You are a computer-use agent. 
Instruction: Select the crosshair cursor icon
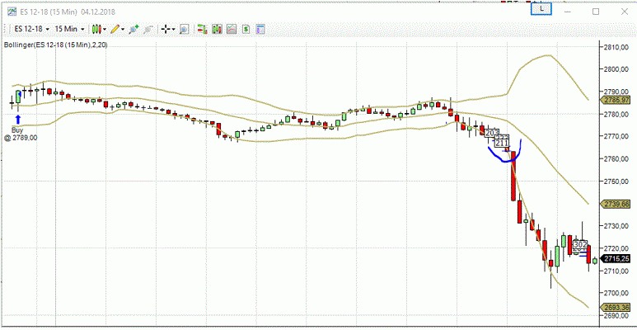[166, 30]
